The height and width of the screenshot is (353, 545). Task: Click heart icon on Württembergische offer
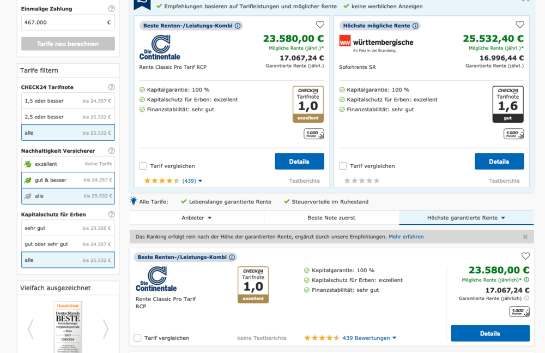click(x=520, y=25)
